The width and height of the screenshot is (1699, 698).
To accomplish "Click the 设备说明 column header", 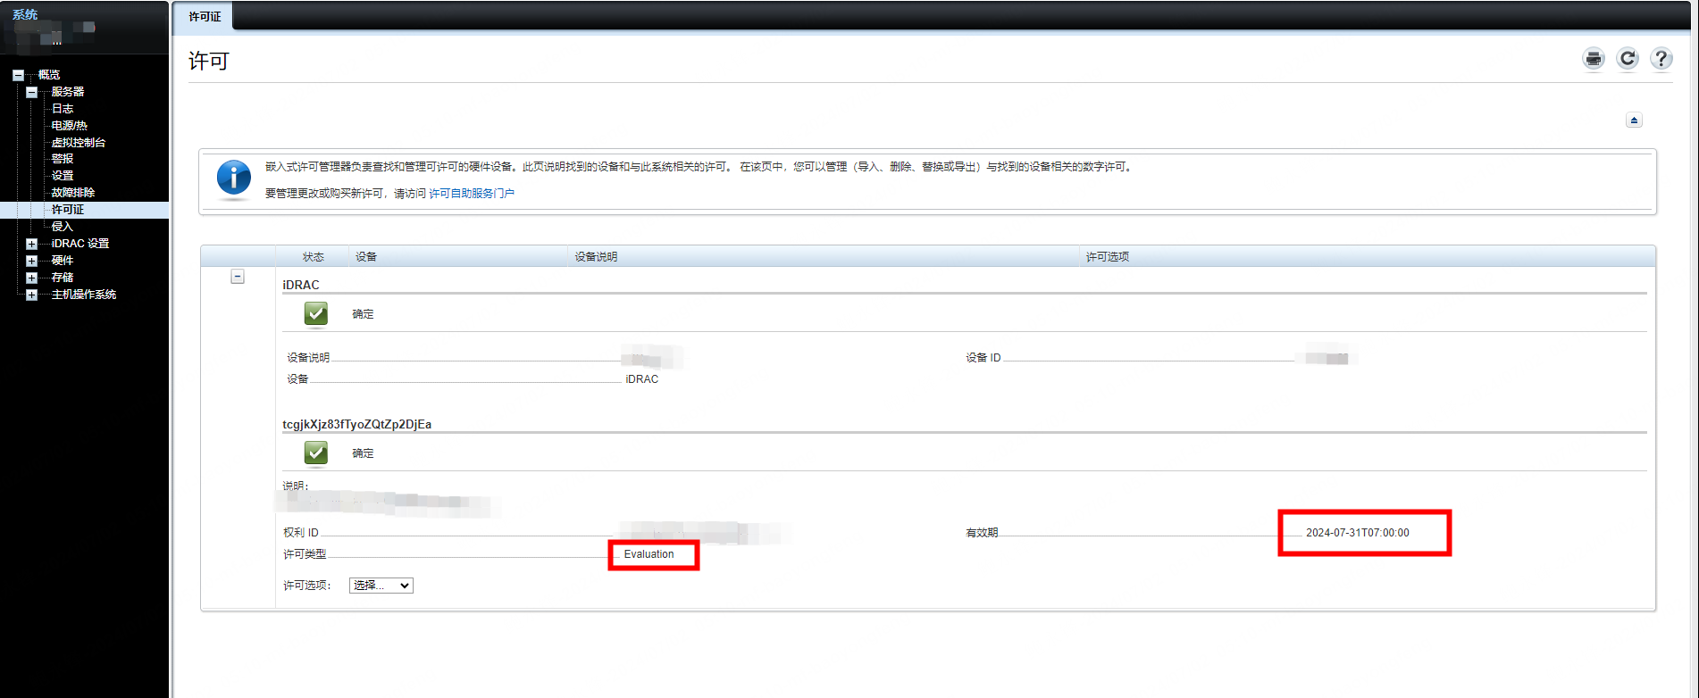I will (x=597, y=257).
